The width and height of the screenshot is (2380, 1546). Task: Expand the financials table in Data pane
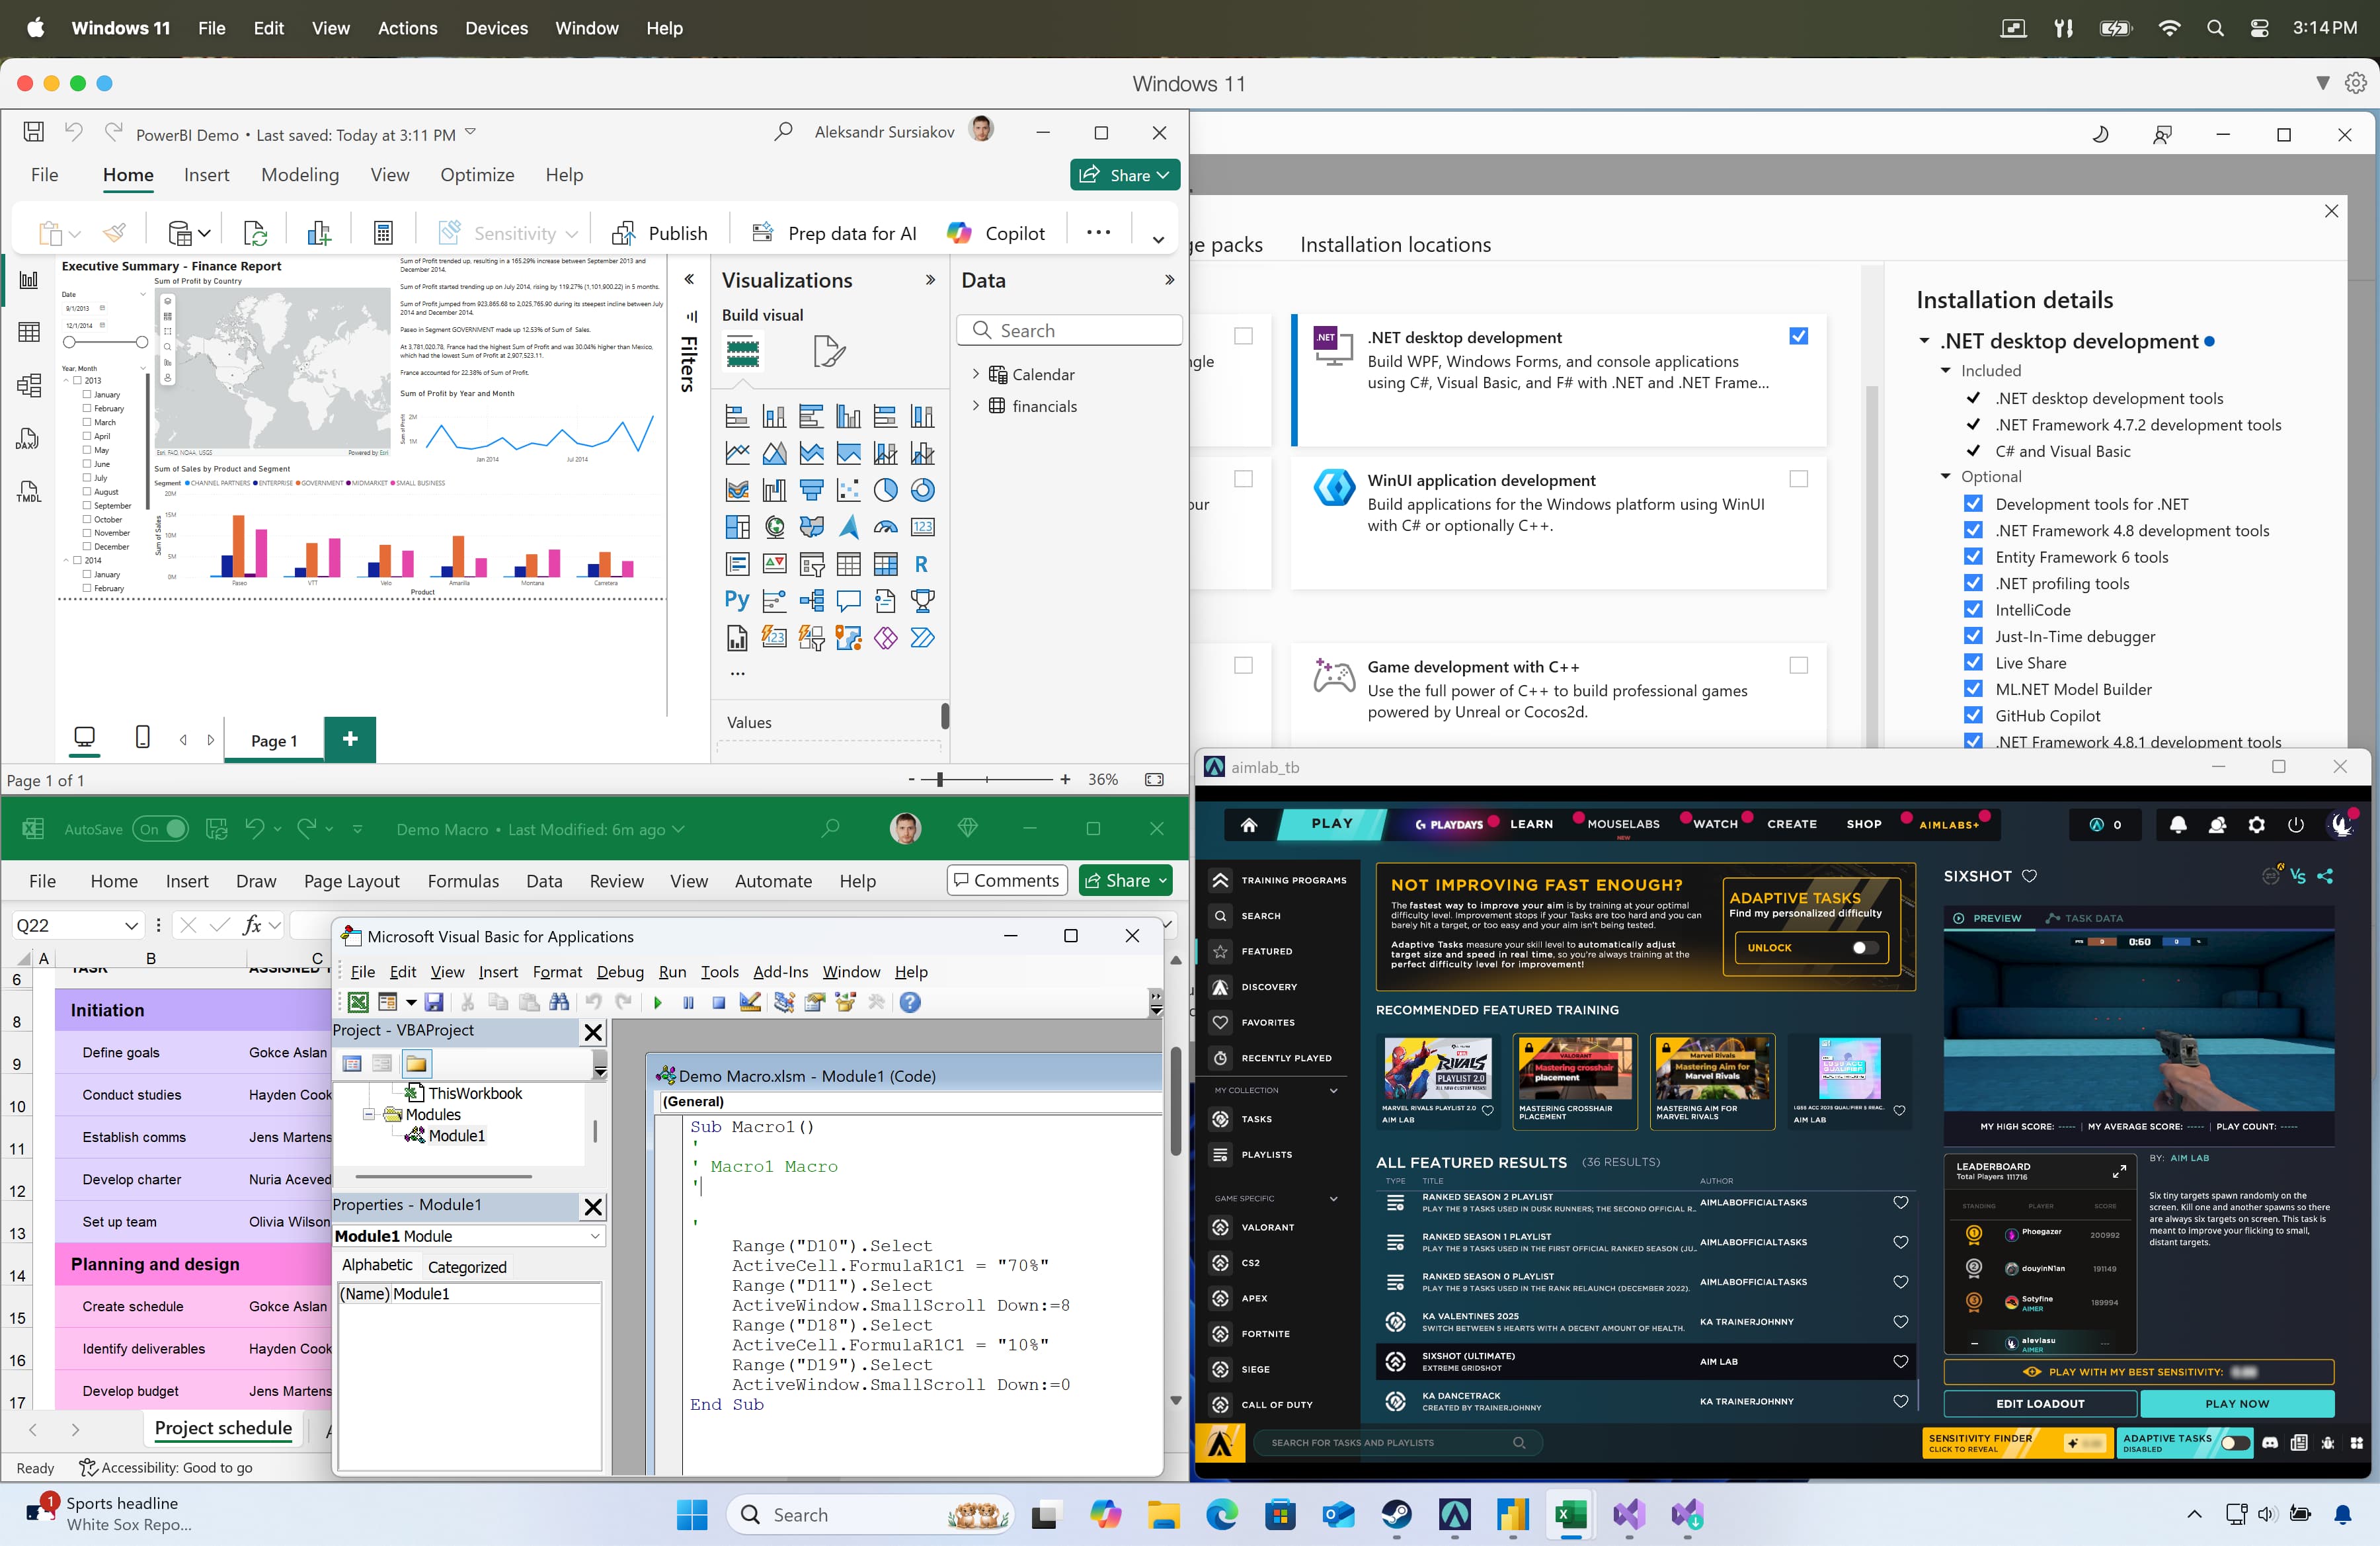pos(976,406)
